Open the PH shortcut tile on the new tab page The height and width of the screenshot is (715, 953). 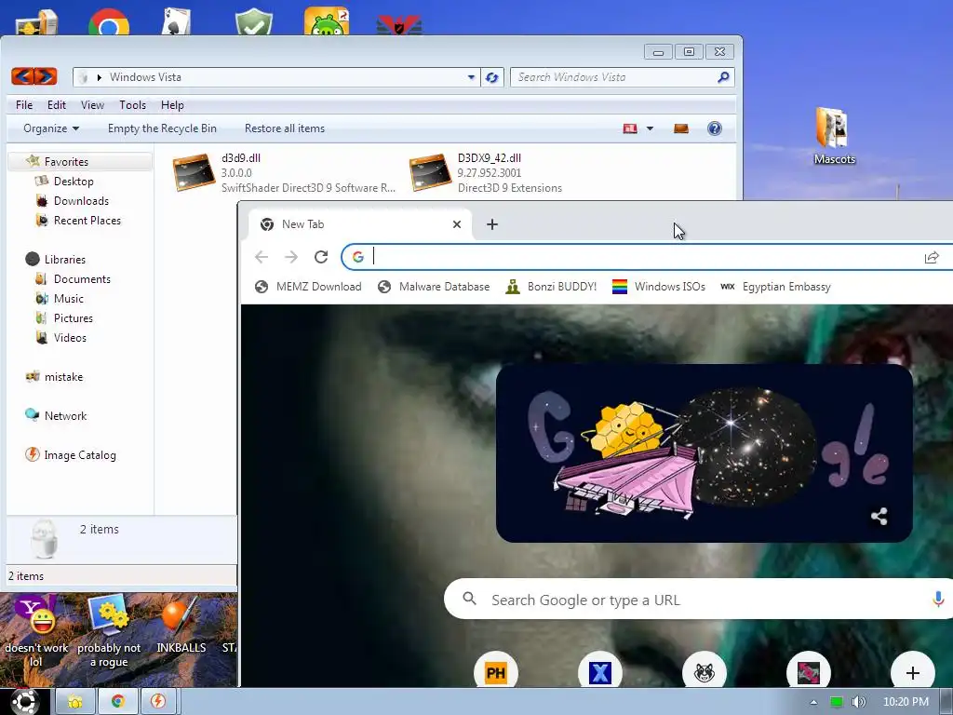point(496,672)
